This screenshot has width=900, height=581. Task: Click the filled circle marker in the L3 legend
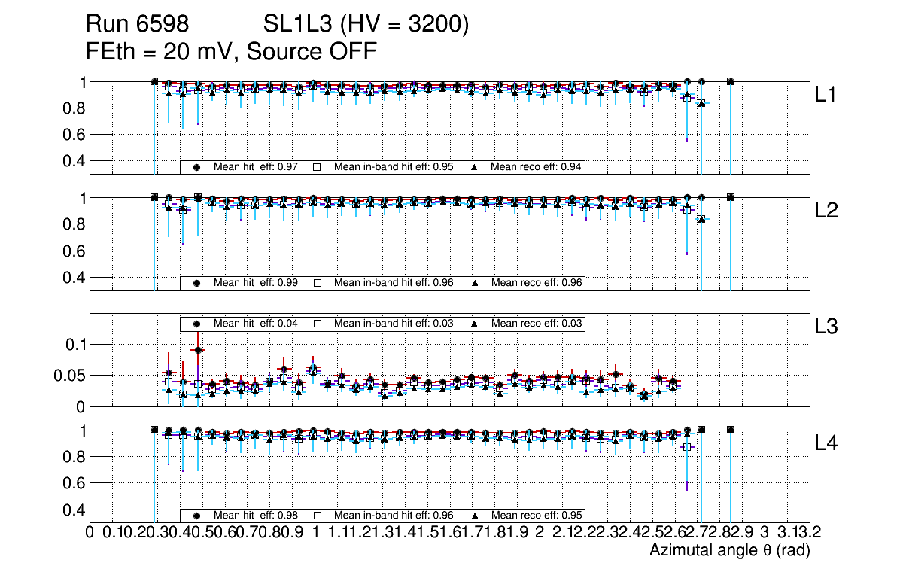[197, 324]
